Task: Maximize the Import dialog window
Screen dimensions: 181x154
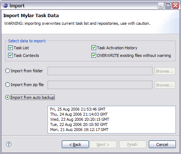Action: [168, 5]
